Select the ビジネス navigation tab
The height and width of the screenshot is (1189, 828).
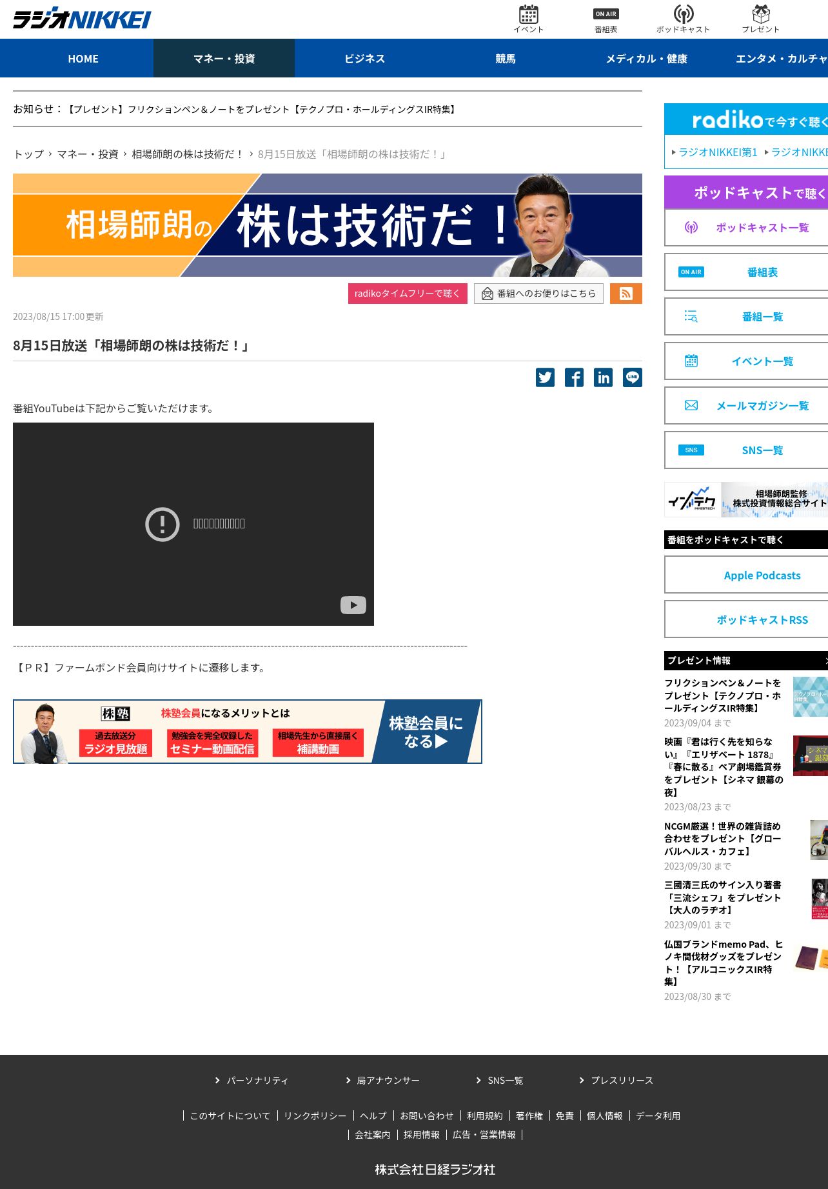click(x=365, y=59)
